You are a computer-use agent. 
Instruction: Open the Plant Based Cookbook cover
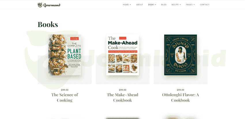[65, 55]
